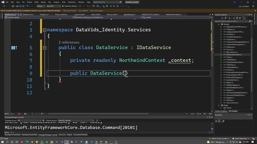The image size is (257, 144).
Task: Click the Undo toolbar icon
Action: point(27,6)
